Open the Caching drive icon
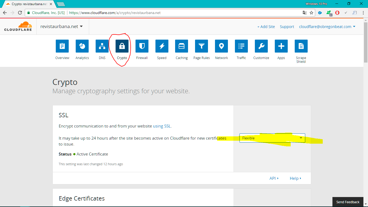This screenshot has width=368, height=207. [182, 46]
